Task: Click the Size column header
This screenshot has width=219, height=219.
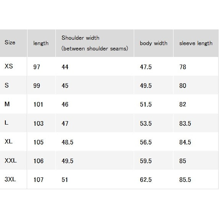Action: [10, 42]
